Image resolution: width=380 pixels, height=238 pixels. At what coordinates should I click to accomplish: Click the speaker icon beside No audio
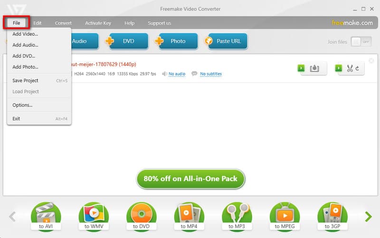click(164, 73)
